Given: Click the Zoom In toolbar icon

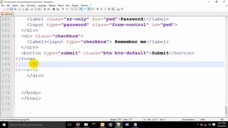Looking at the screenshot, I should pyautogui.click(x=63, y=9).
